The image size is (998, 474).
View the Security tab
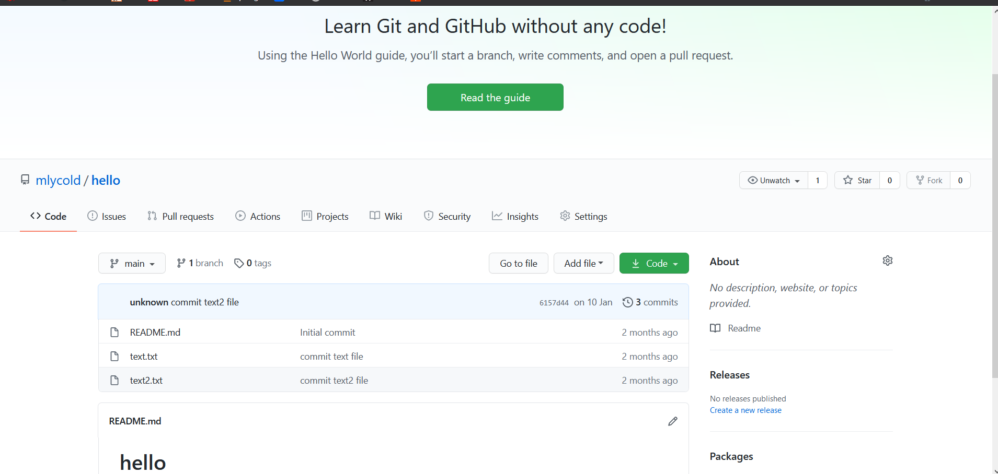pyautogui.click(x=447, y=216)
